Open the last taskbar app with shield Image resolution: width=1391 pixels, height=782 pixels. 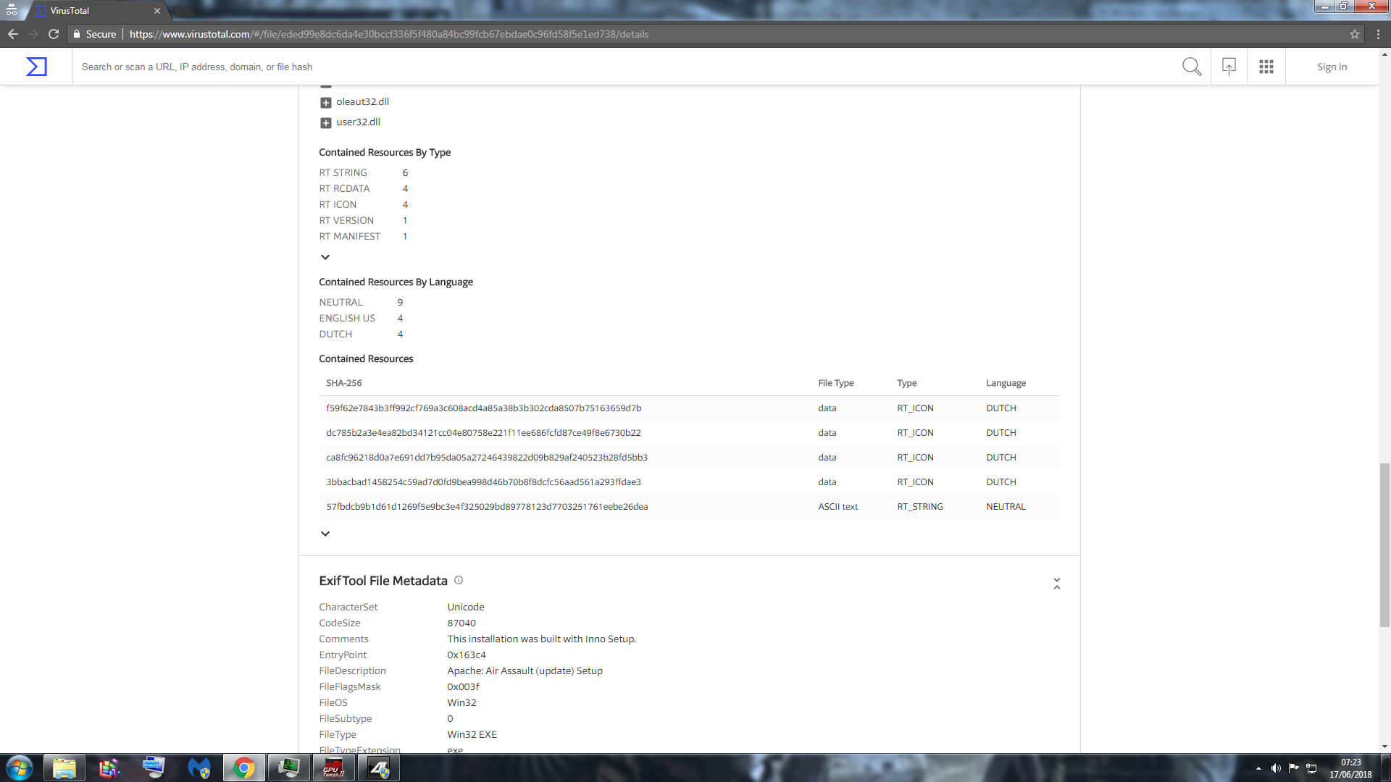(379, 768)
